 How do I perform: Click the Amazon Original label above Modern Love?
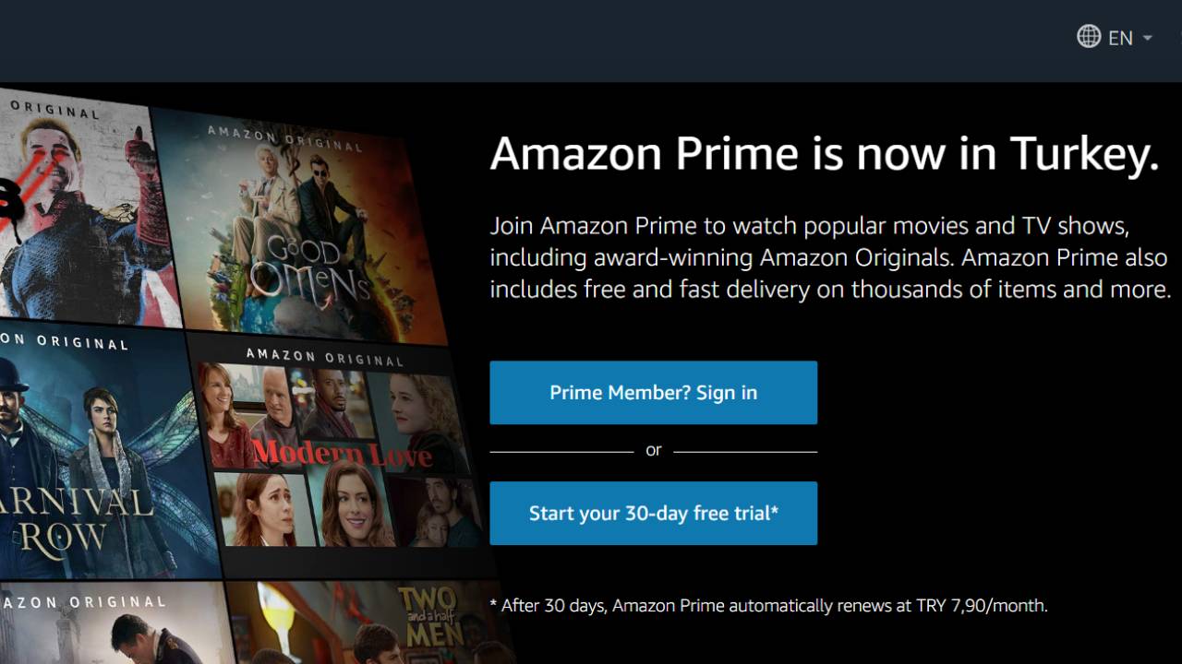[325, 357]
